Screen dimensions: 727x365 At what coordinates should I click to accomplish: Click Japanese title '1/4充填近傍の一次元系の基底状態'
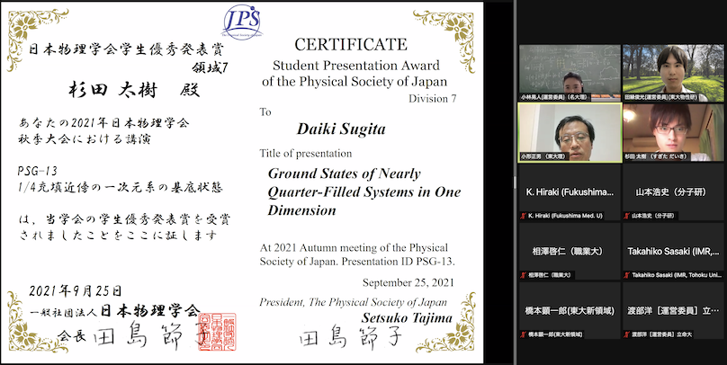point(120,188)
